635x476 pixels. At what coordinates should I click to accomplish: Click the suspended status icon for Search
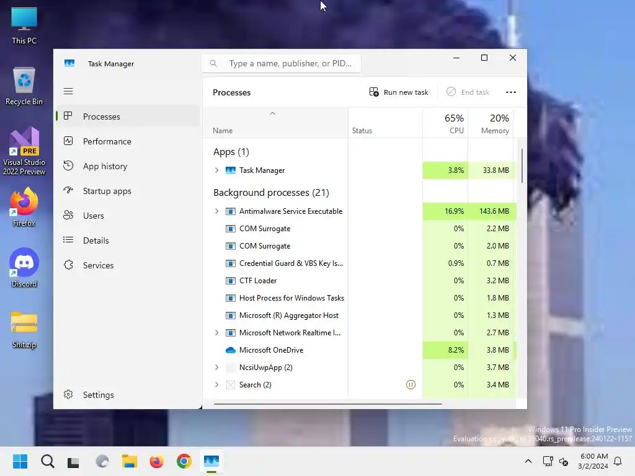[411, 384]
